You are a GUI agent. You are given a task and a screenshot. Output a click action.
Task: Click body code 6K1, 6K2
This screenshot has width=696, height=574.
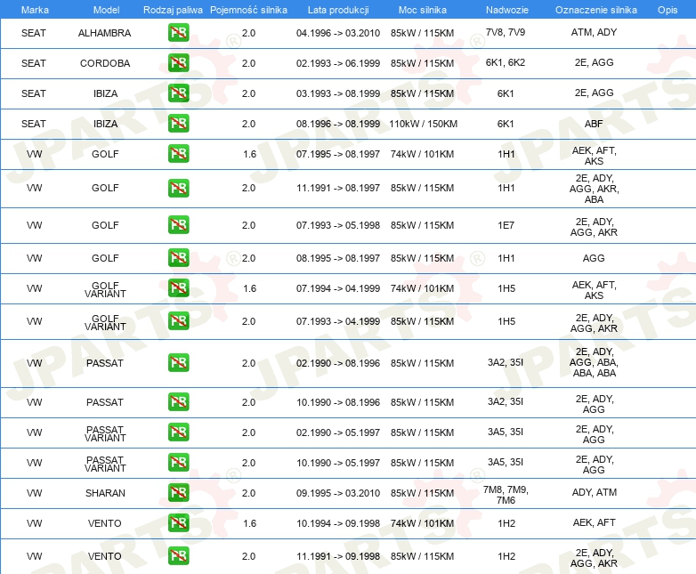pos(506,62)
